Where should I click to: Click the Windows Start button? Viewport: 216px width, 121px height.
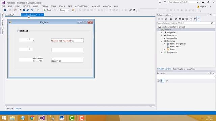click(x=4, y=118)
